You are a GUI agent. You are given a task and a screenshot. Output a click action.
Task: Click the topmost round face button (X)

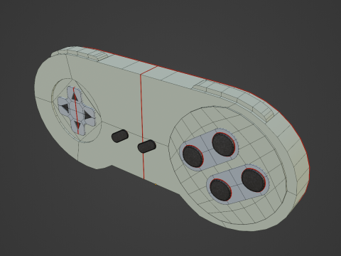[x=224, y=144]
